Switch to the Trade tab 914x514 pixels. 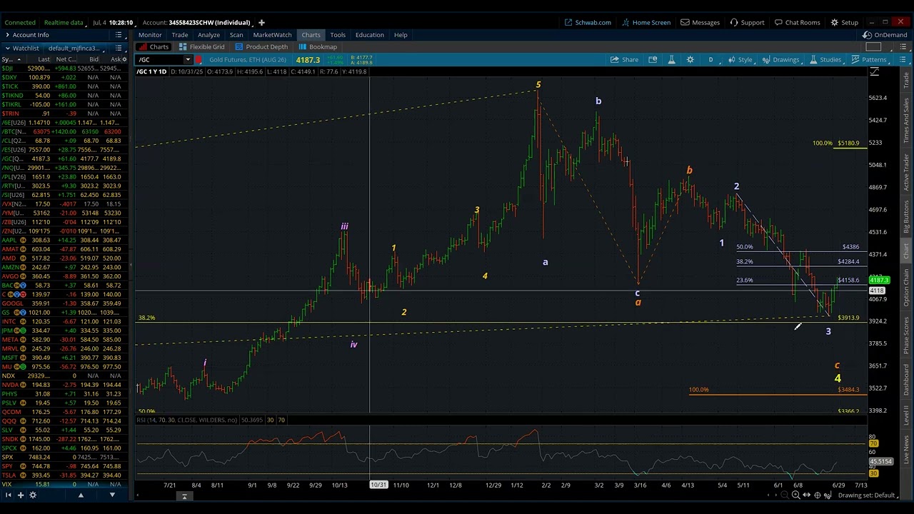[x=180, y=35]
